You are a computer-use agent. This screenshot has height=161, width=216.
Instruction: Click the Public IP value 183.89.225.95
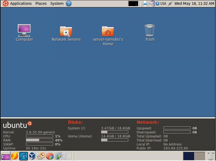(x=176, y=148)
